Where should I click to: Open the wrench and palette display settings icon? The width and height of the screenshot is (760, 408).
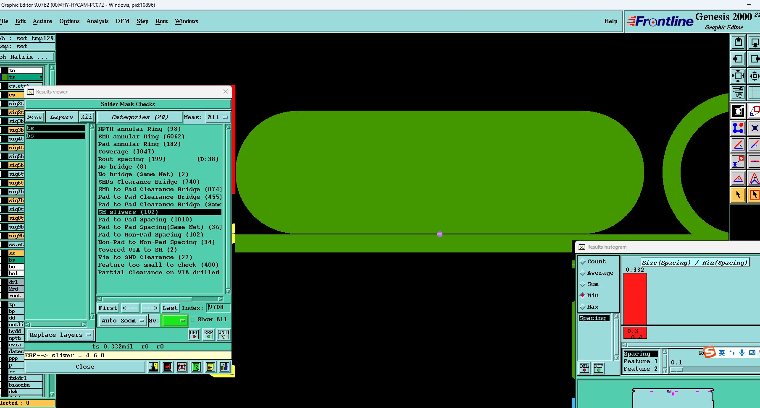point(738,92)
